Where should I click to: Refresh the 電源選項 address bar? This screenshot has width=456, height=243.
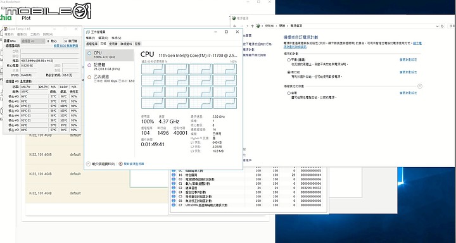point(442,26)
